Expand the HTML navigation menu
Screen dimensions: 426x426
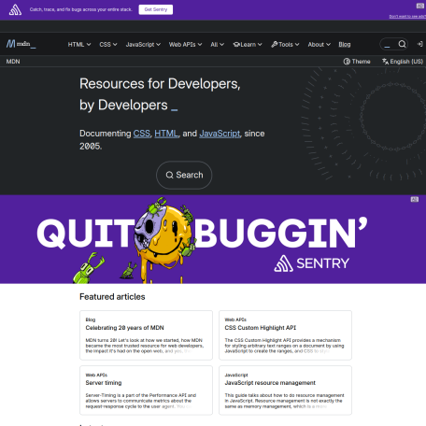[x=79, y=45]
